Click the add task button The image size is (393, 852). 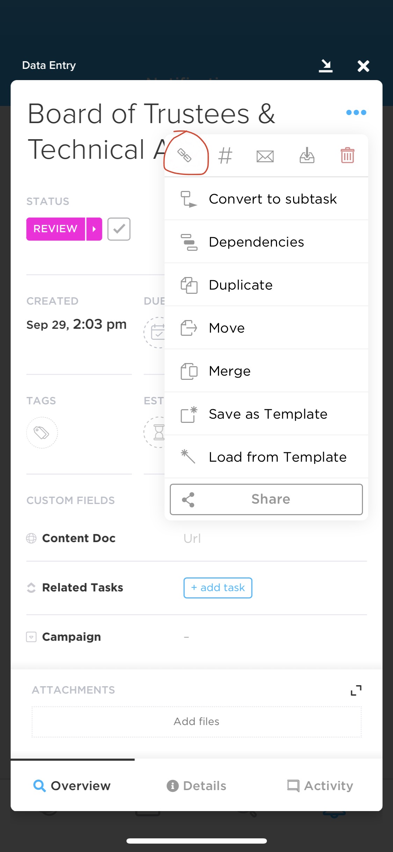(218, 588)
